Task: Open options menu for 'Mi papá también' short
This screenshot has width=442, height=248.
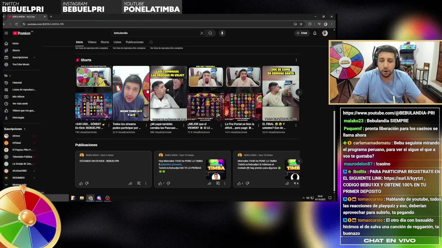Action: click(x=184, y=125)
